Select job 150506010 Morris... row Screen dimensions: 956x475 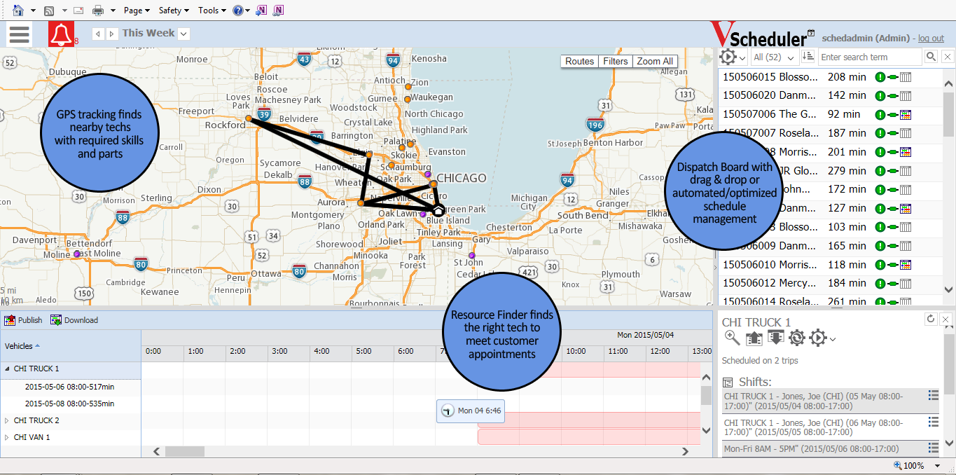[x=830, y=265]
